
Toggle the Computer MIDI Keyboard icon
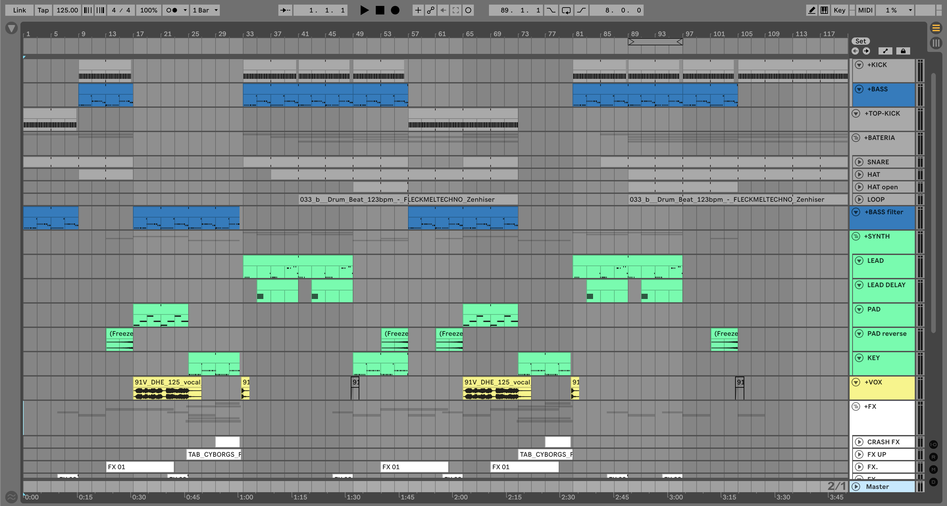click(x=824, y=10)
